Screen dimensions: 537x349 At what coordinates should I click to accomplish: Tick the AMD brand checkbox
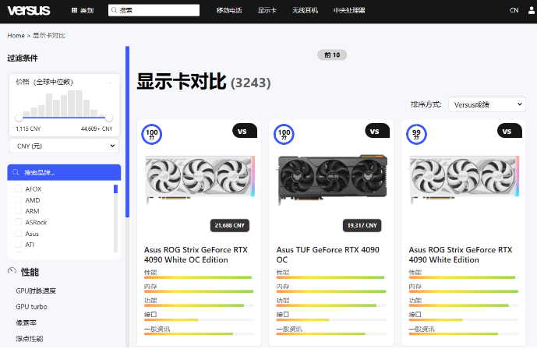pyautogui.click(x=18, y=200)
